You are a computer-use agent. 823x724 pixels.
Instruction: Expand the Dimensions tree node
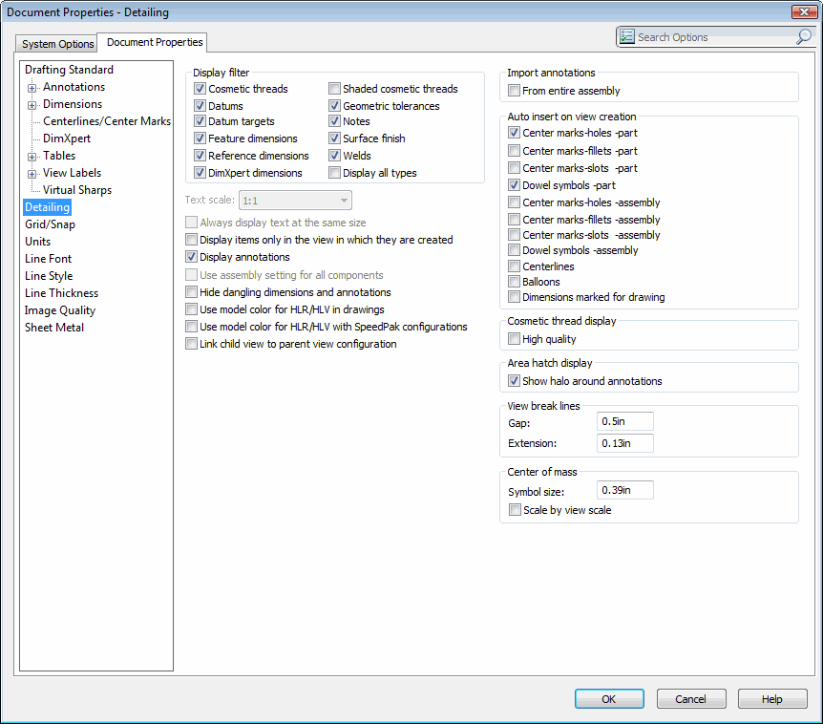[x=32, y=105]
